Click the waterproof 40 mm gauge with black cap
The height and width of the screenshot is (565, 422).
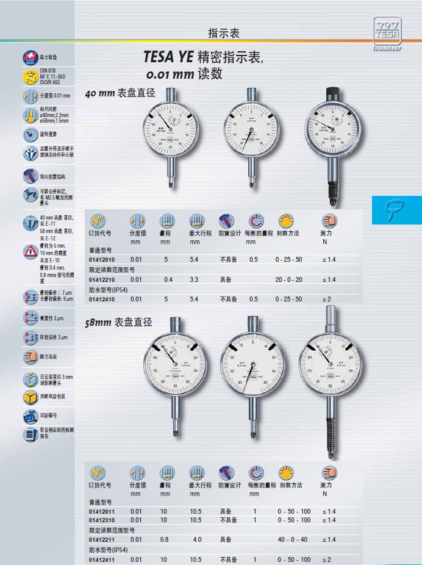tap(333, 146)
